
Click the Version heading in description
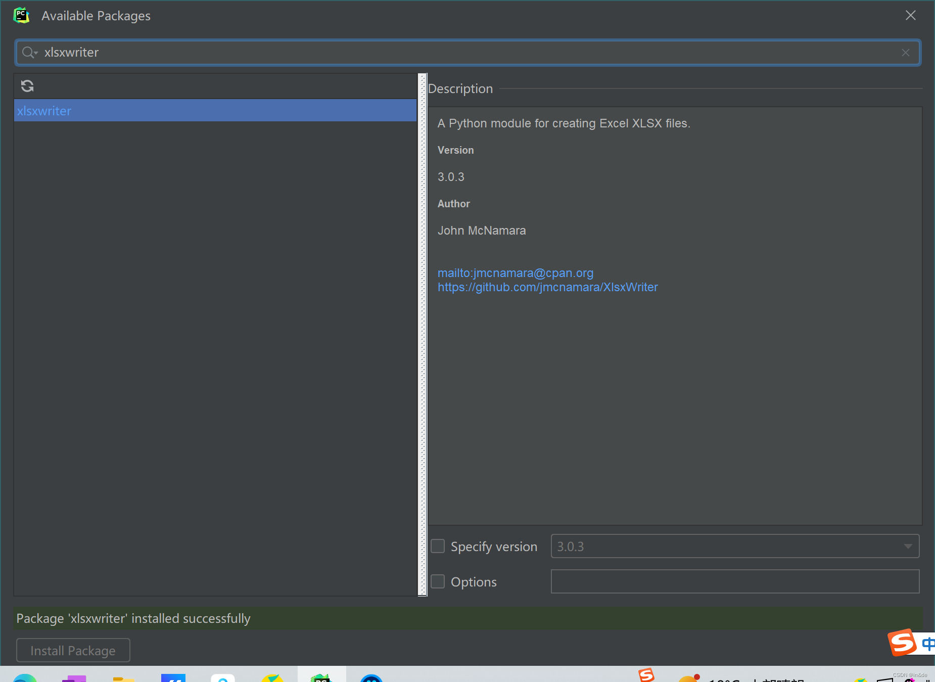tap(456, 150)
